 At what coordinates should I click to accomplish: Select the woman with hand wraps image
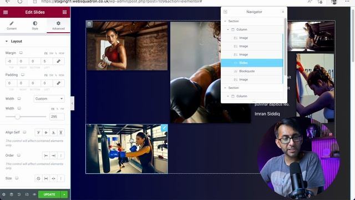(x=127, y=46)
